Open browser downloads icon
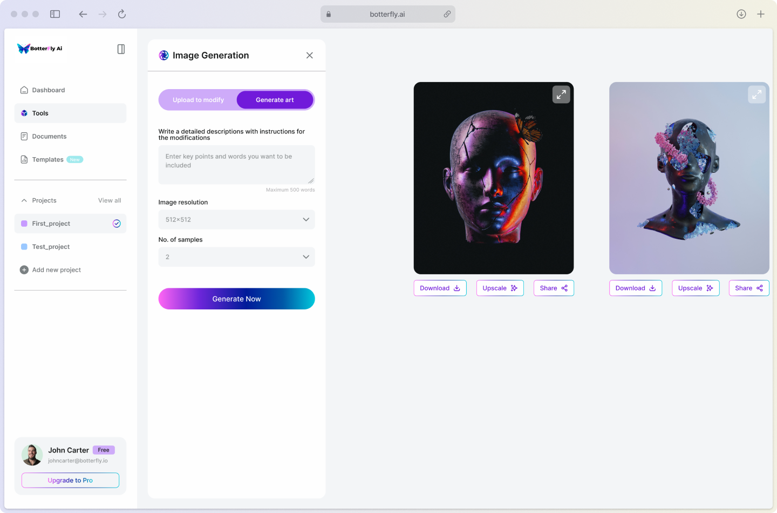 741,14
